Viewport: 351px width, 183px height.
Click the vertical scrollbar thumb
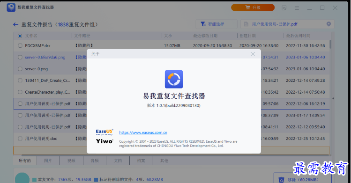coord(330,44)
